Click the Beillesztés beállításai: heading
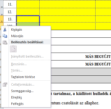Image resolution: width=111 pixels, height=109 pixels. (x=27, y=42)
